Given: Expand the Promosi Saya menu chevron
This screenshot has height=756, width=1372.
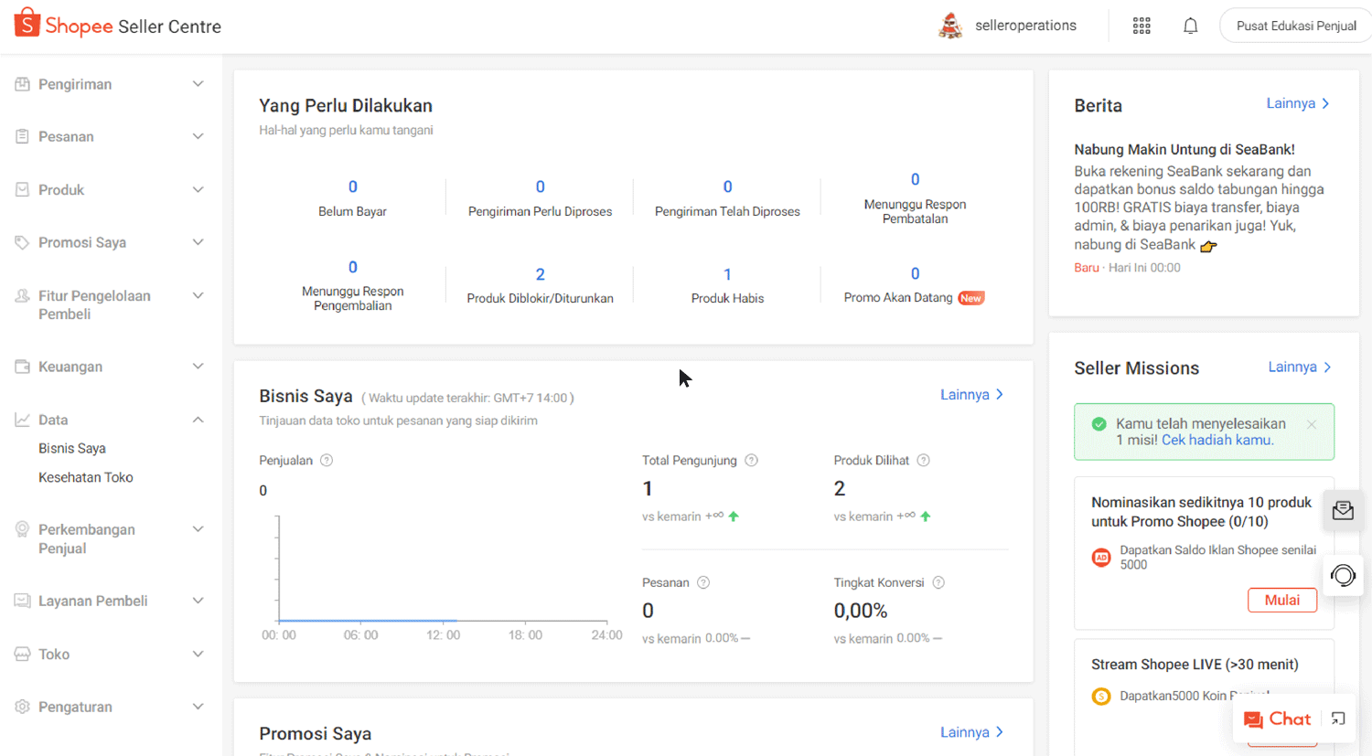Looking at the screenshot, I should [198, 242].
